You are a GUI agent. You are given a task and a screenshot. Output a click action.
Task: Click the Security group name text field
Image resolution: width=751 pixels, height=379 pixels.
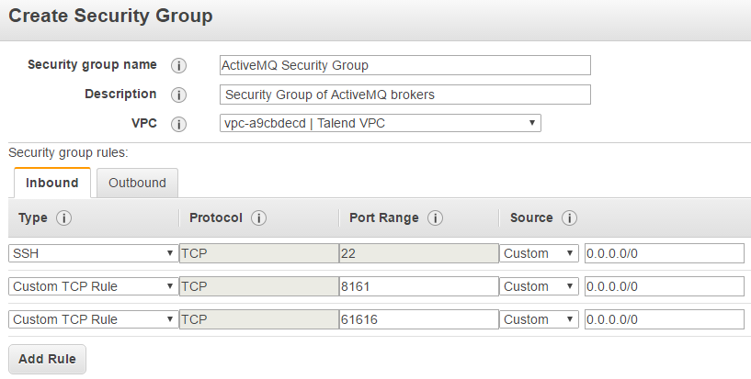coord(404,65)
